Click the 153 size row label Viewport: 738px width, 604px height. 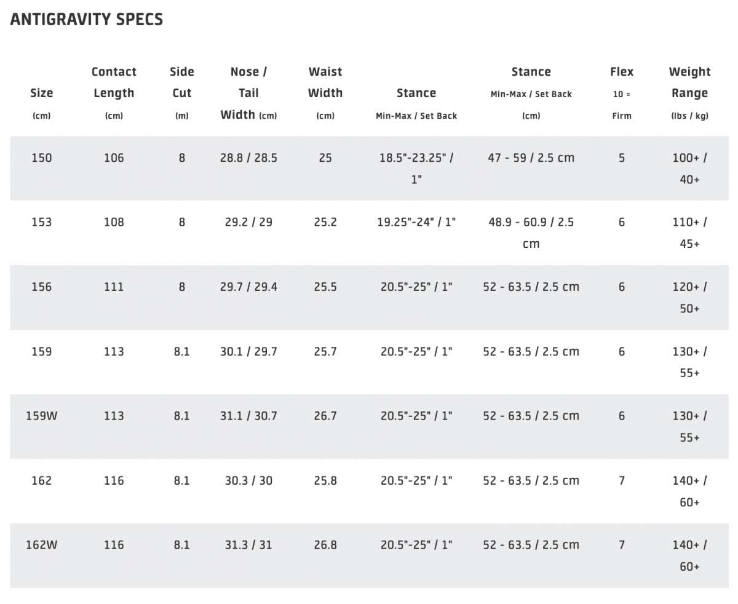click(42, 222)
